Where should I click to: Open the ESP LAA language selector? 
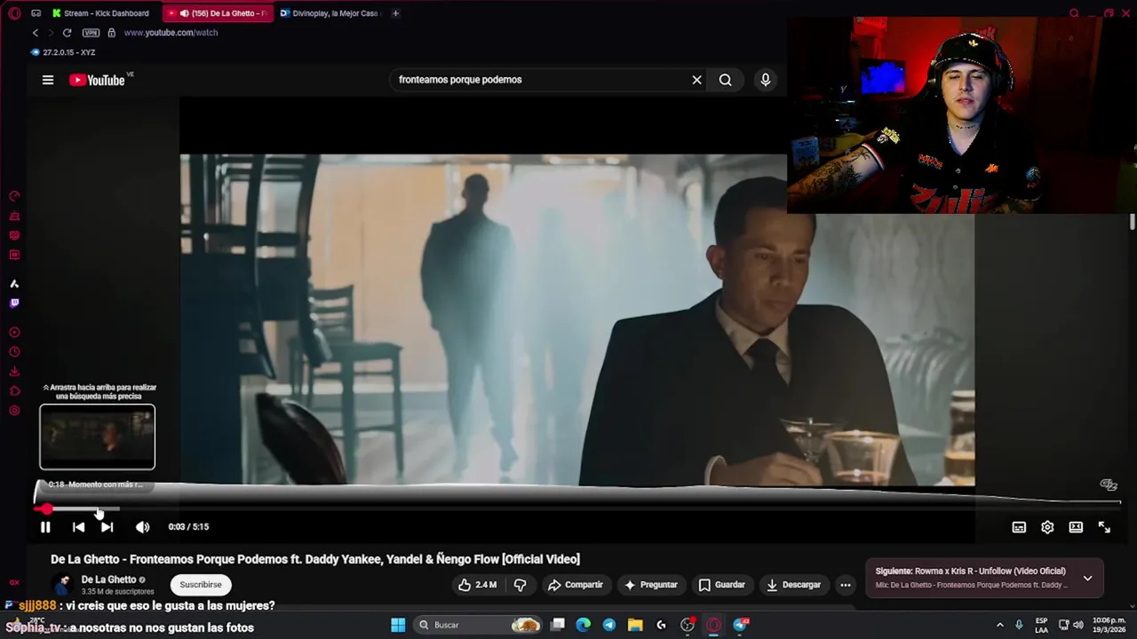point(1041,625)
